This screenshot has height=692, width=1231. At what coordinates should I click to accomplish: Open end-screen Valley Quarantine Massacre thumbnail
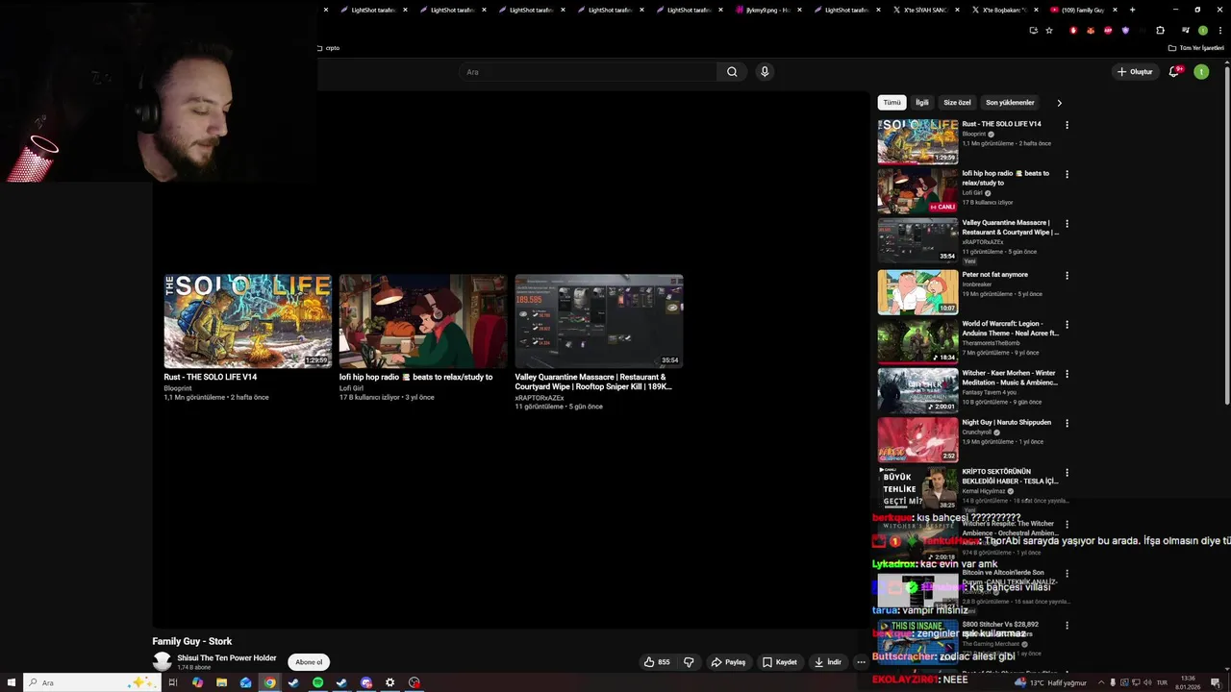599,321
